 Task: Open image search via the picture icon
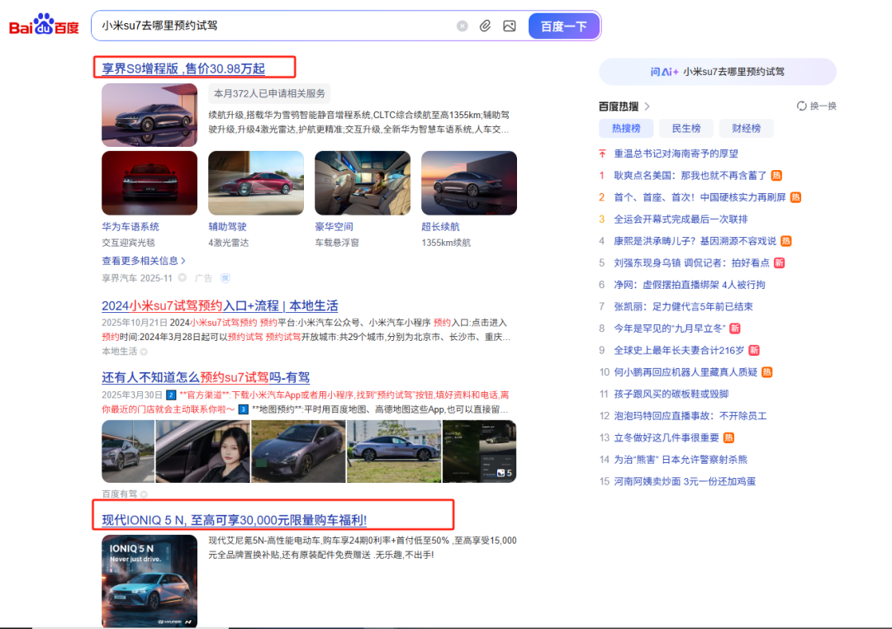click(508, 25)
